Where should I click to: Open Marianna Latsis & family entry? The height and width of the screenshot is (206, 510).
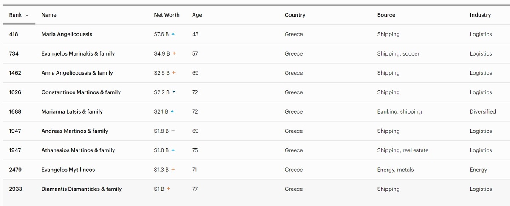[x=72, y=111]
